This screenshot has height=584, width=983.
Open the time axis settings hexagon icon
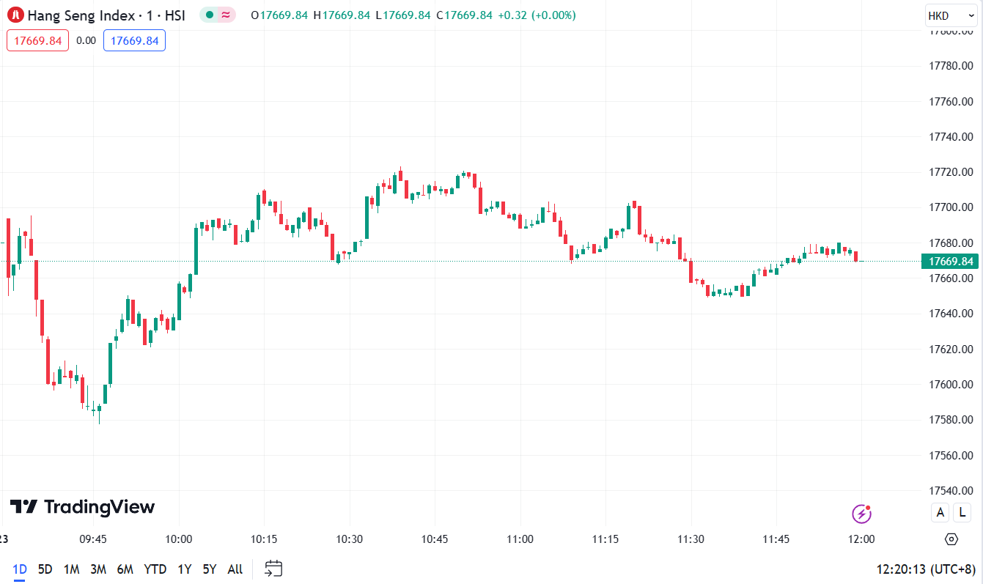[951, 539]
